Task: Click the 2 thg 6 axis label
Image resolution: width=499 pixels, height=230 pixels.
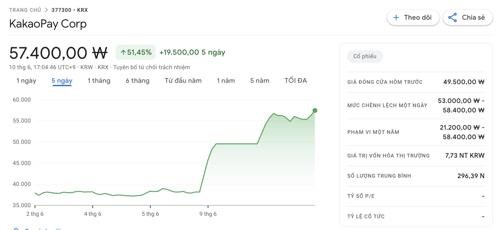Action: point(35,214)
